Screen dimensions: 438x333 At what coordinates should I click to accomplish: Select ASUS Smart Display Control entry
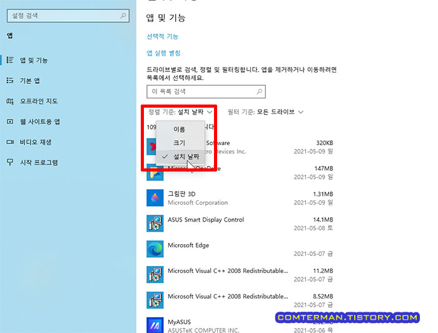(x=206, y=220)
